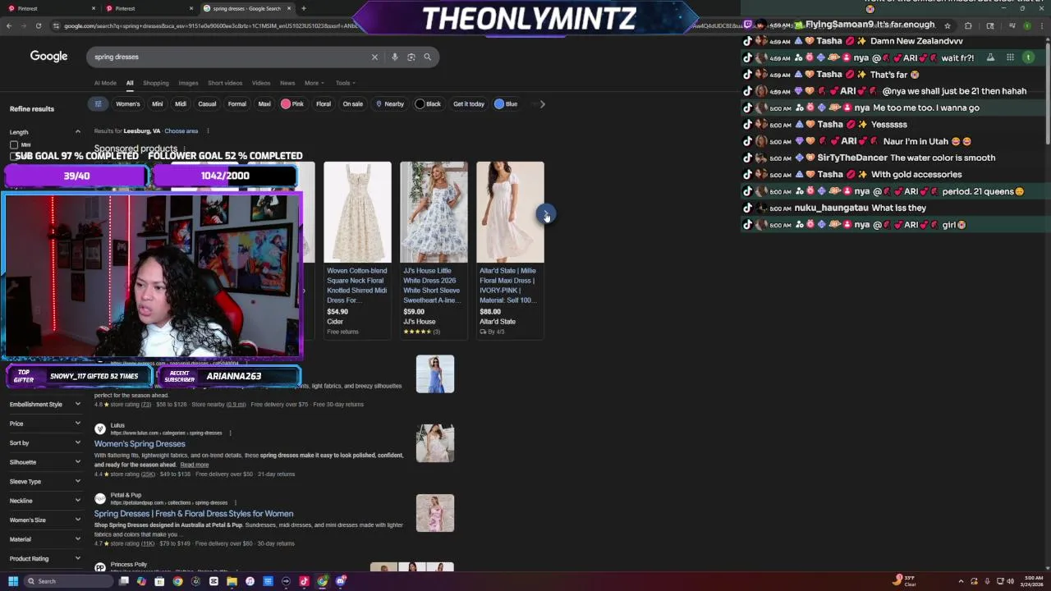The image size is (1051, 591).
Task: Go back with browser back arrow
Action: click(9, 25)
